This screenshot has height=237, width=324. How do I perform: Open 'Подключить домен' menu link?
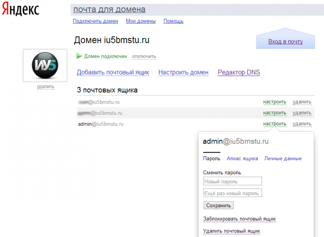[96, 21]
